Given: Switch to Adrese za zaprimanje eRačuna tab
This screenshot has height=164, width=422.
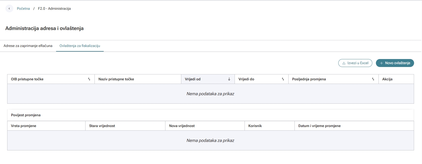Looking at the screenshot, I should [x=28, y=46].
